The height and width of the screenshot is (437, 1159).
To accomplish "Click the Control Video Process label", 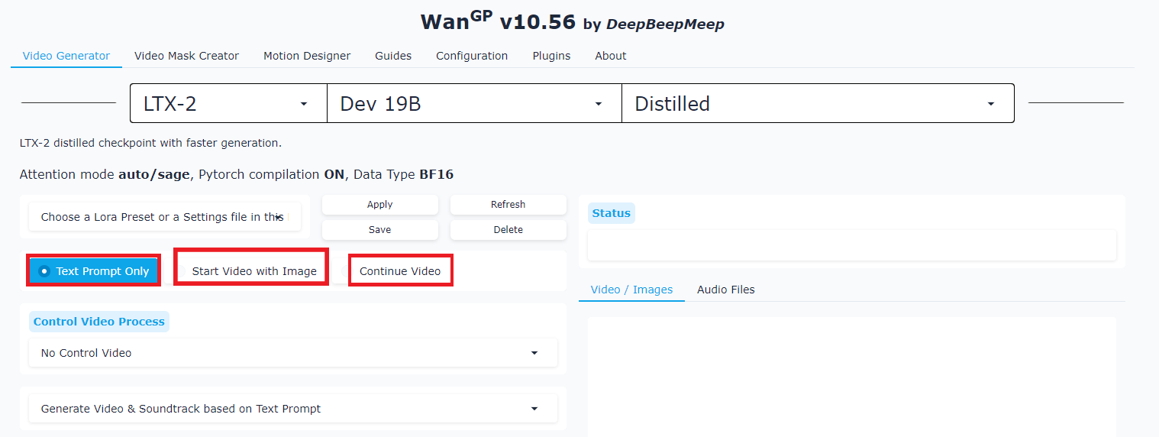I will coord(99,322).
